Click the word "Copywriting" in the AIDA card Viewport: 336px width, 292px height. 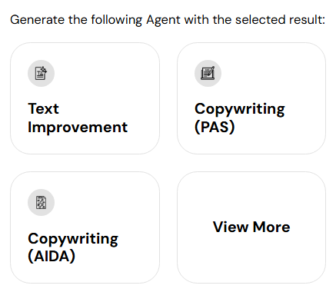[x=73, y=239]
